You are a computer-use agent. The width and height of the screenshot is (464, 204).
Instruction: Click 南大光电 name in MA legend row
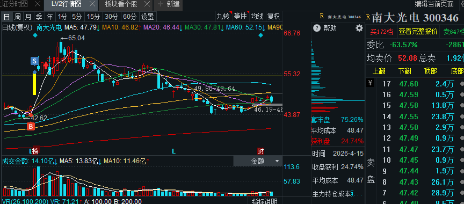pos(49,28)
